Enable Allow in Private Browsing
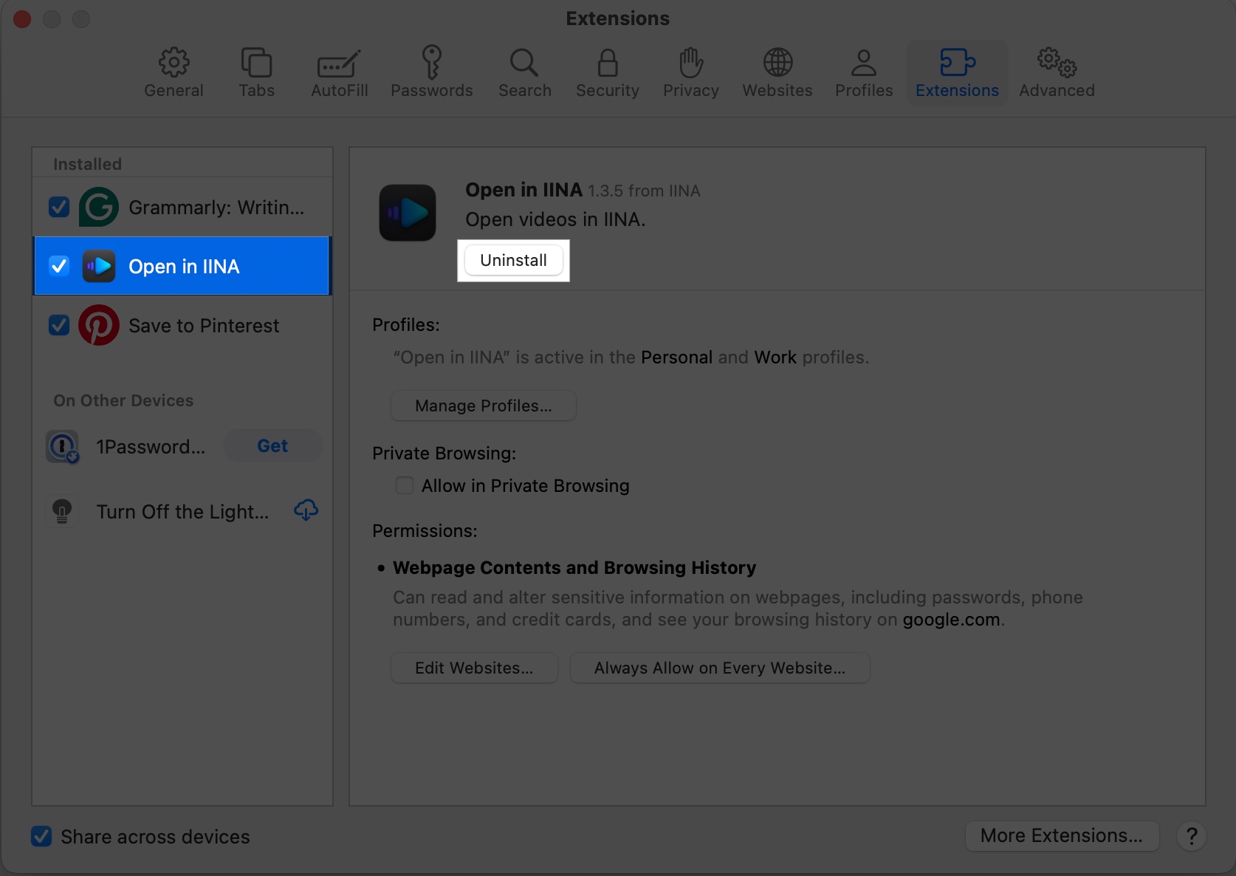Viewport: 1236px width, 876px height. [x=404, y=485]
